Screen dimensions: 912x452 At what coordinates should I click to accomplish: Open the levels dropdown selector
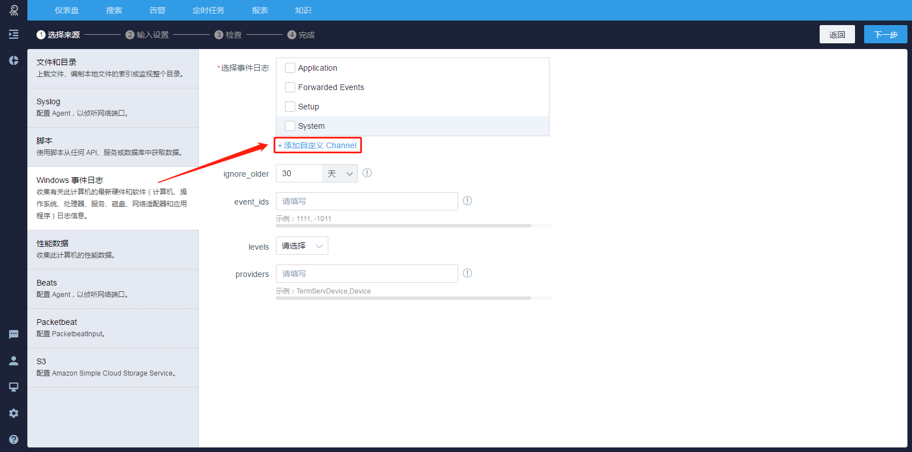pyautogui.click(x=302, y=246)
